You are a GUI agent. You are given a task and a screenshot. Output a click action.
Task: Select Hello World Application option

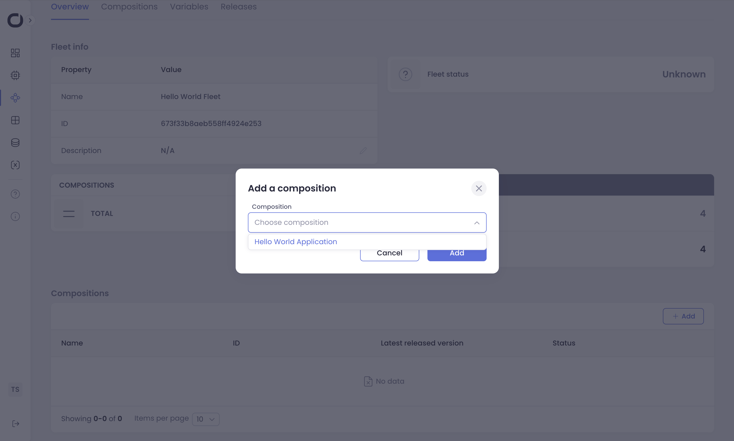[296, 242]
